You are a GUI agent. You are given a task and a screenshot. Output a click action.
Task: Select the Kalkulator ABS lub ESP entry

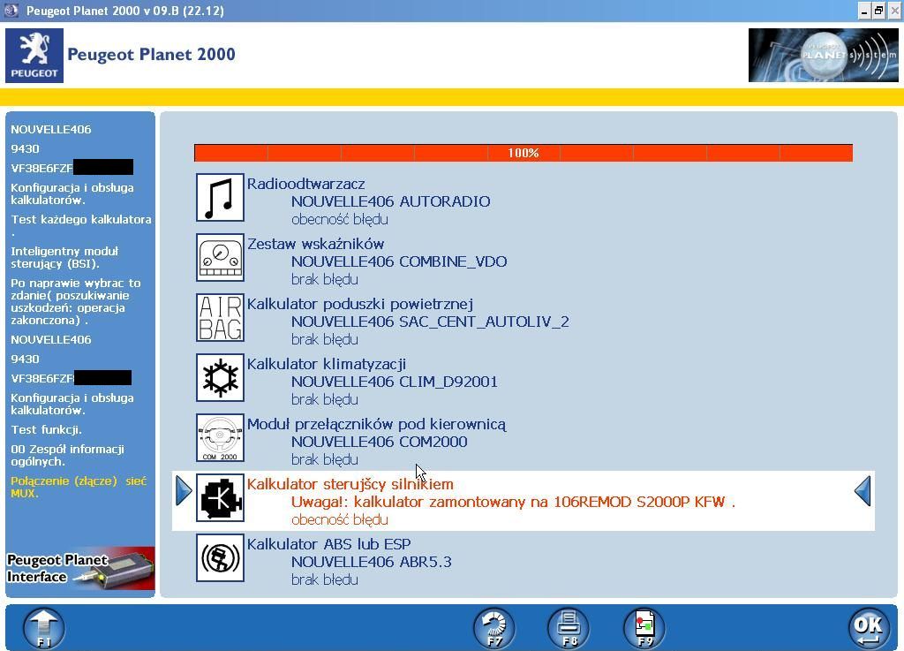(328, 544)
